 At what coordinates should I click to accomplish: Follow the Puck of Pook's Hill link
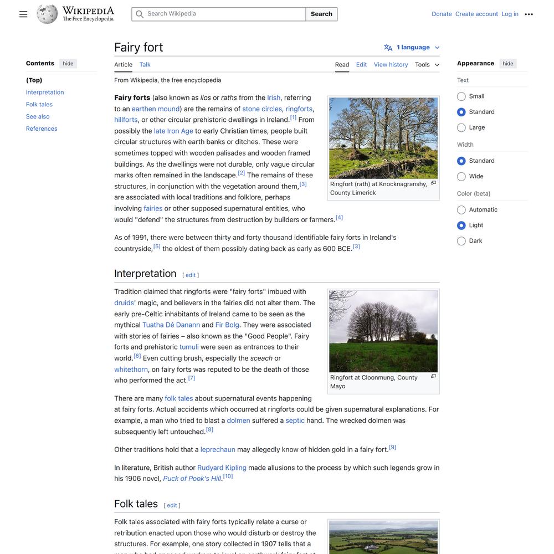[x=192, y=479]
